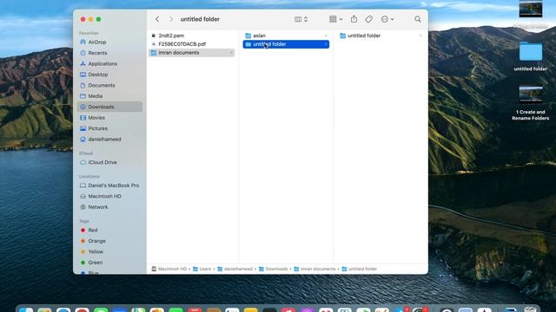The width and height of the screenshot is (556, 312).
Task: Expand imran documents via its chevron
Action: point(231,53)
